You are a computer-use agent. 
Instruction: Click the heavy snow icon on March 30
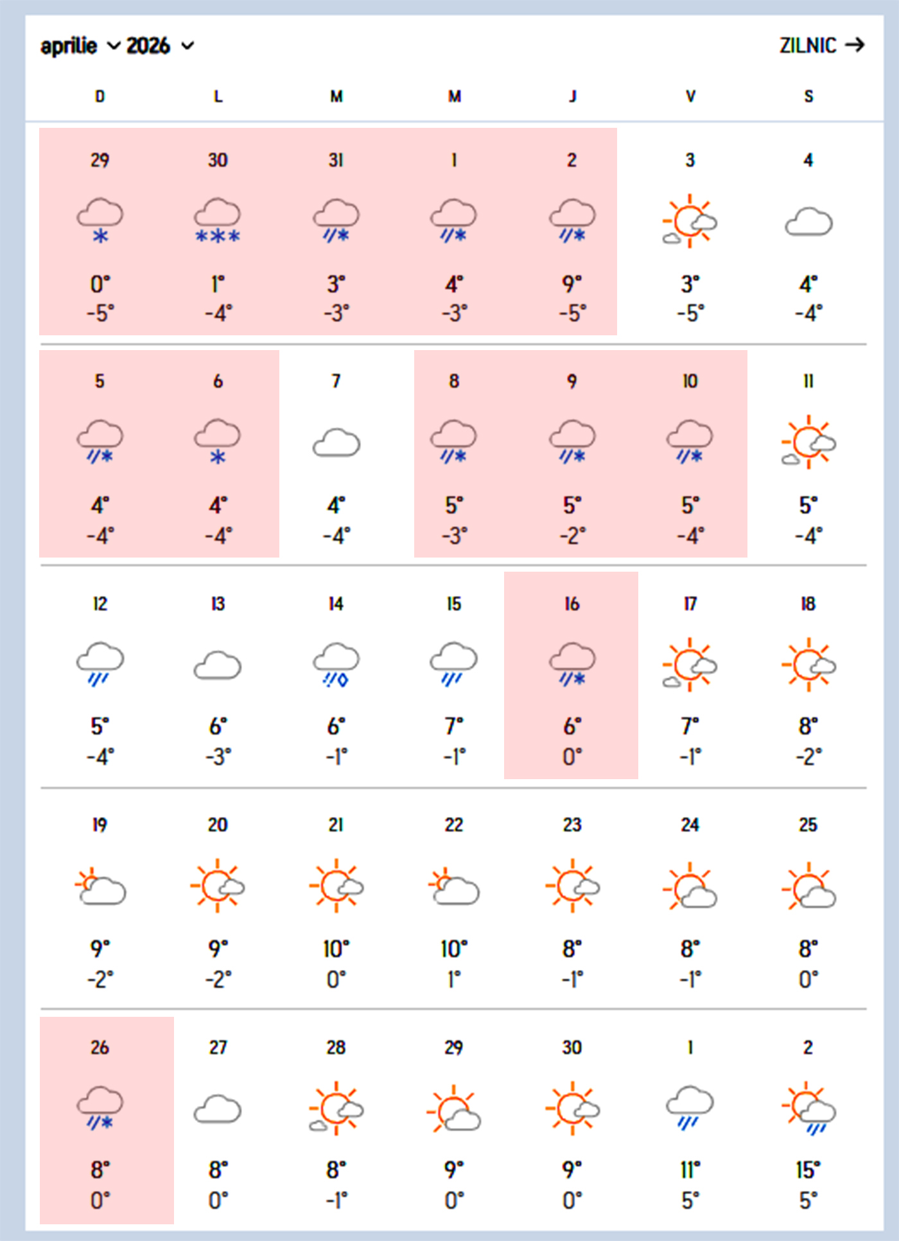(218, 221)
